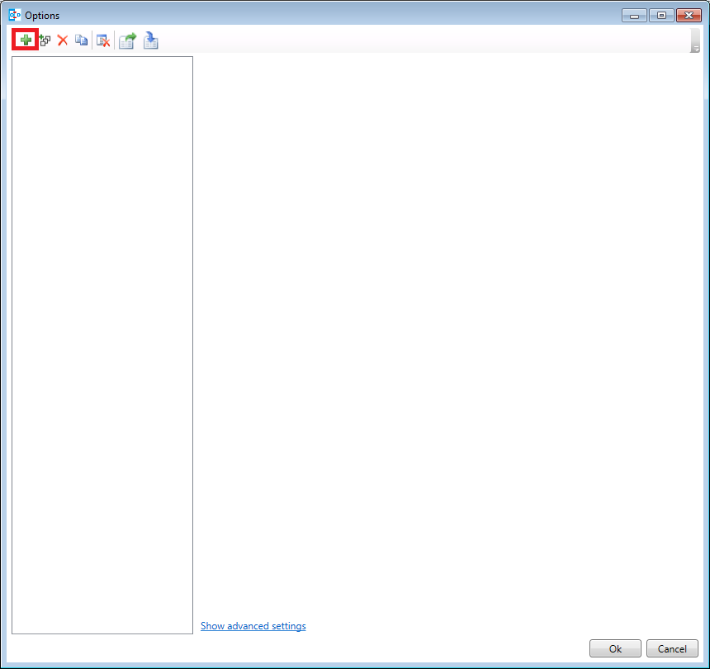Click the Add group icon with small boxes
The height and width of the screenshot is (669, 710).
[45, 40]
